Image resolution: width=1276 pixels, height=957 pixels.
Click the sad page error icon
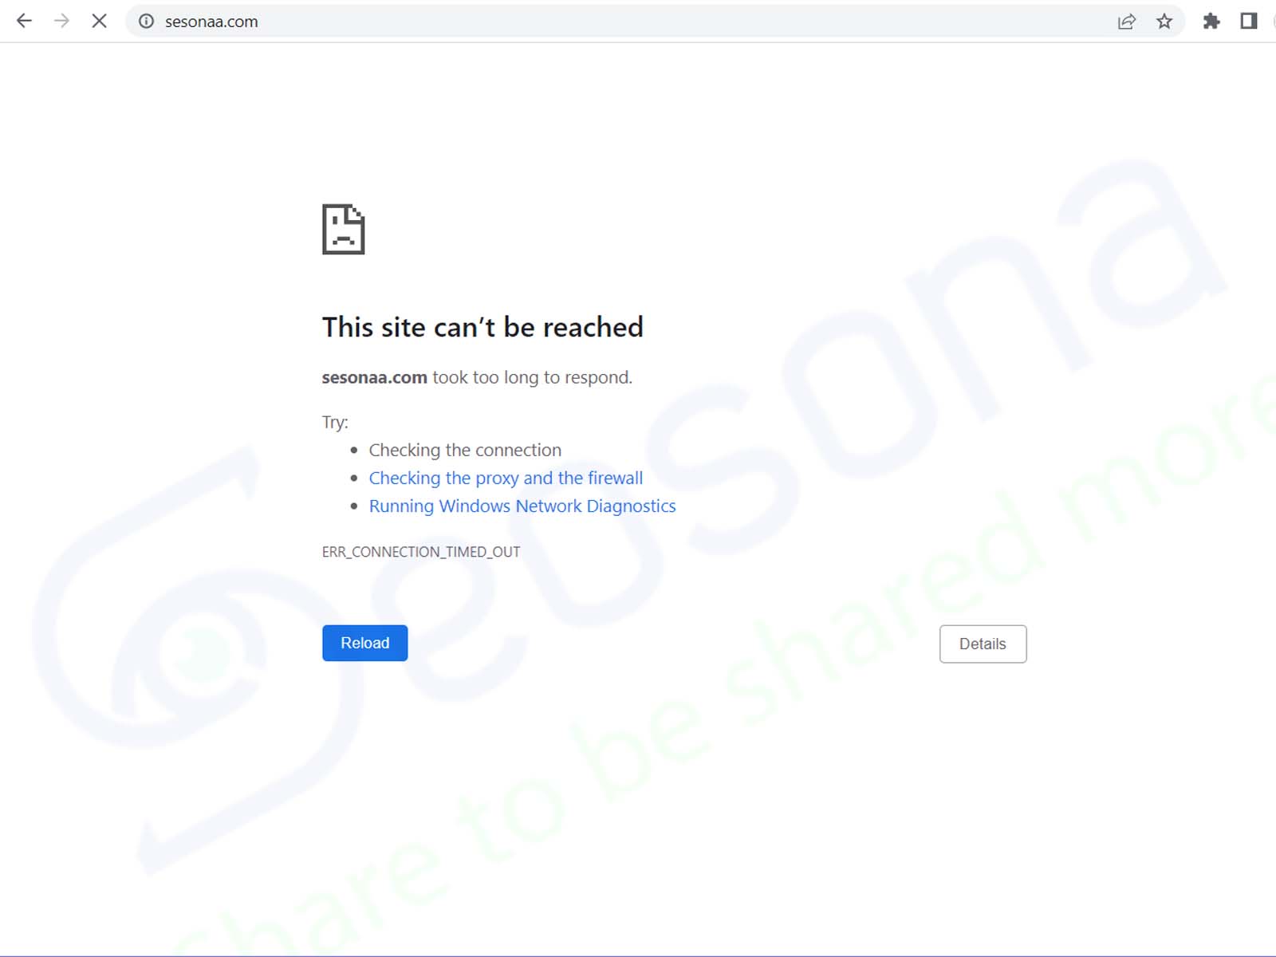pos(344,230)
